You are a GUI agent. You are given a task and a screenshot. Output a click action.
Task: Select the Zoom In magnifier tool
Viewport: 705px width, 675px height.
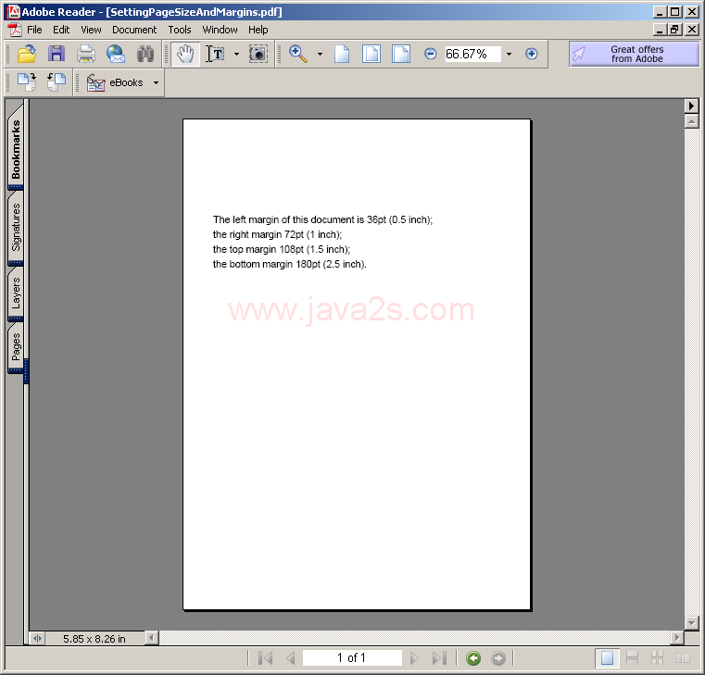(x=298, y=54)
